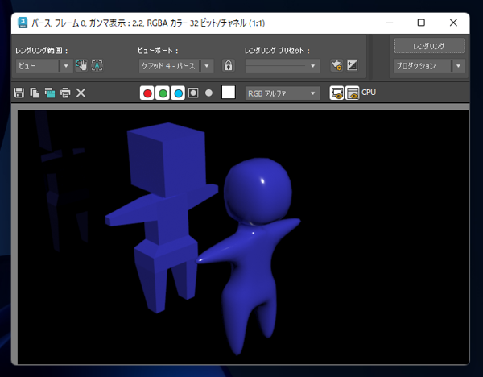Screen dimensions: 483x377
Task: Close the rendered frame window
Action: point(453,23)
